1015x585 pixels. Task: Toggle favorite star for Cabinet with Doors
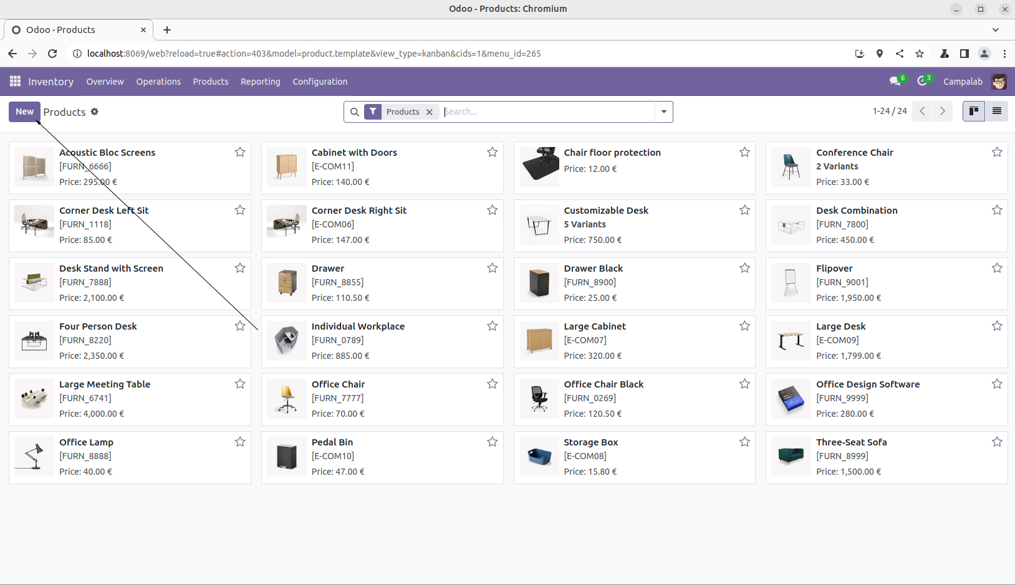492,152
